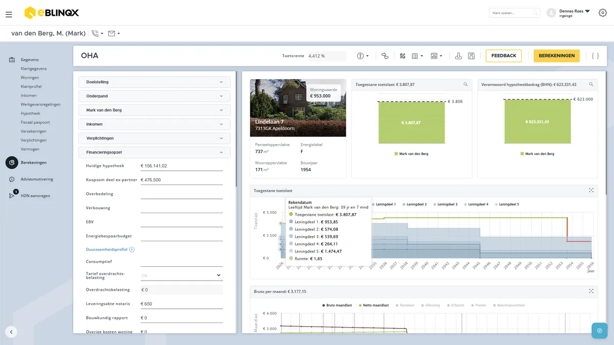The width and height of the screenshot is (614, 345).
Task: Expand the Inkomen accordion section
Action: coord(155,124)
